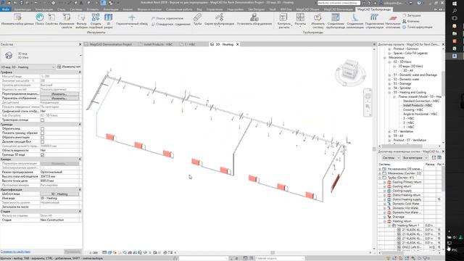Activate the 3D разрез tool
This screenshot has width=464, height=261.
click(108, 21)
